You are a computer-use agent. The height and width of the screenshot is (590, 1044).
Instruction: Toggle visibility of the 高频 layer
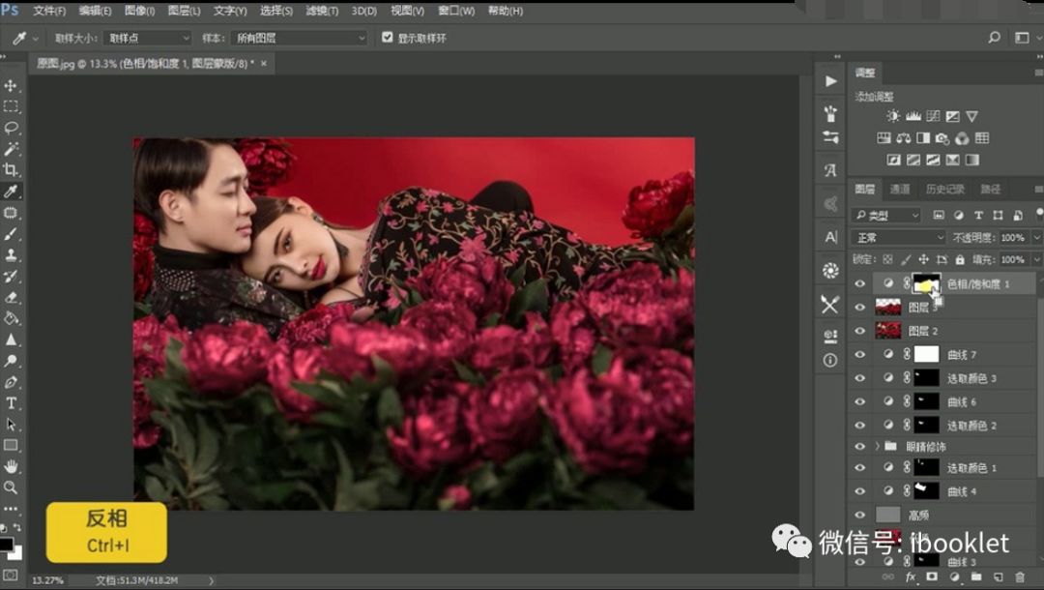[860, 514]
